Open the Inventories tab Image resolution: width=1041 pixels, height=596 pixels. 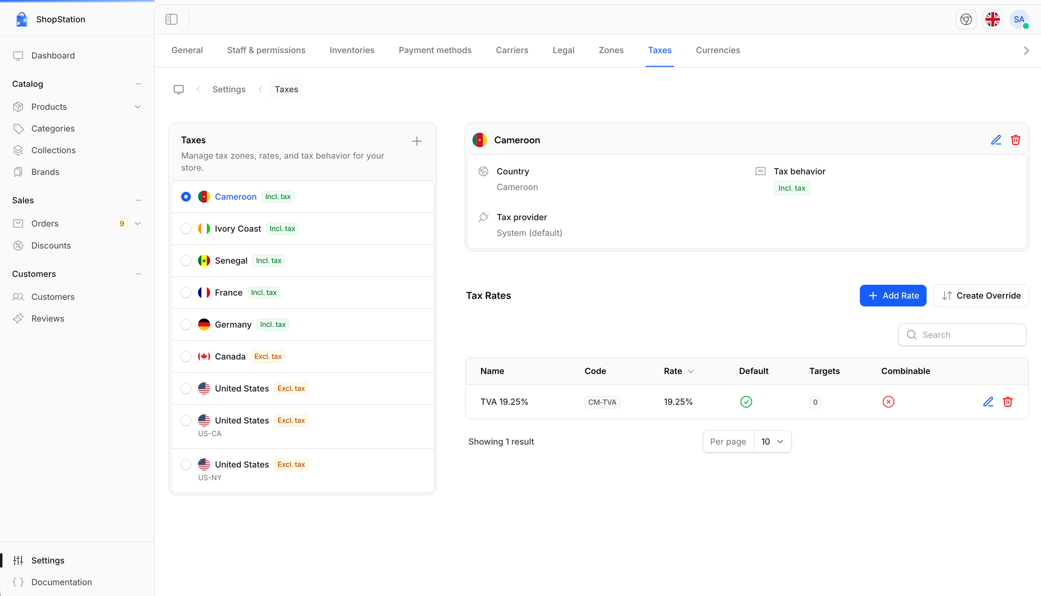(352, 50)
